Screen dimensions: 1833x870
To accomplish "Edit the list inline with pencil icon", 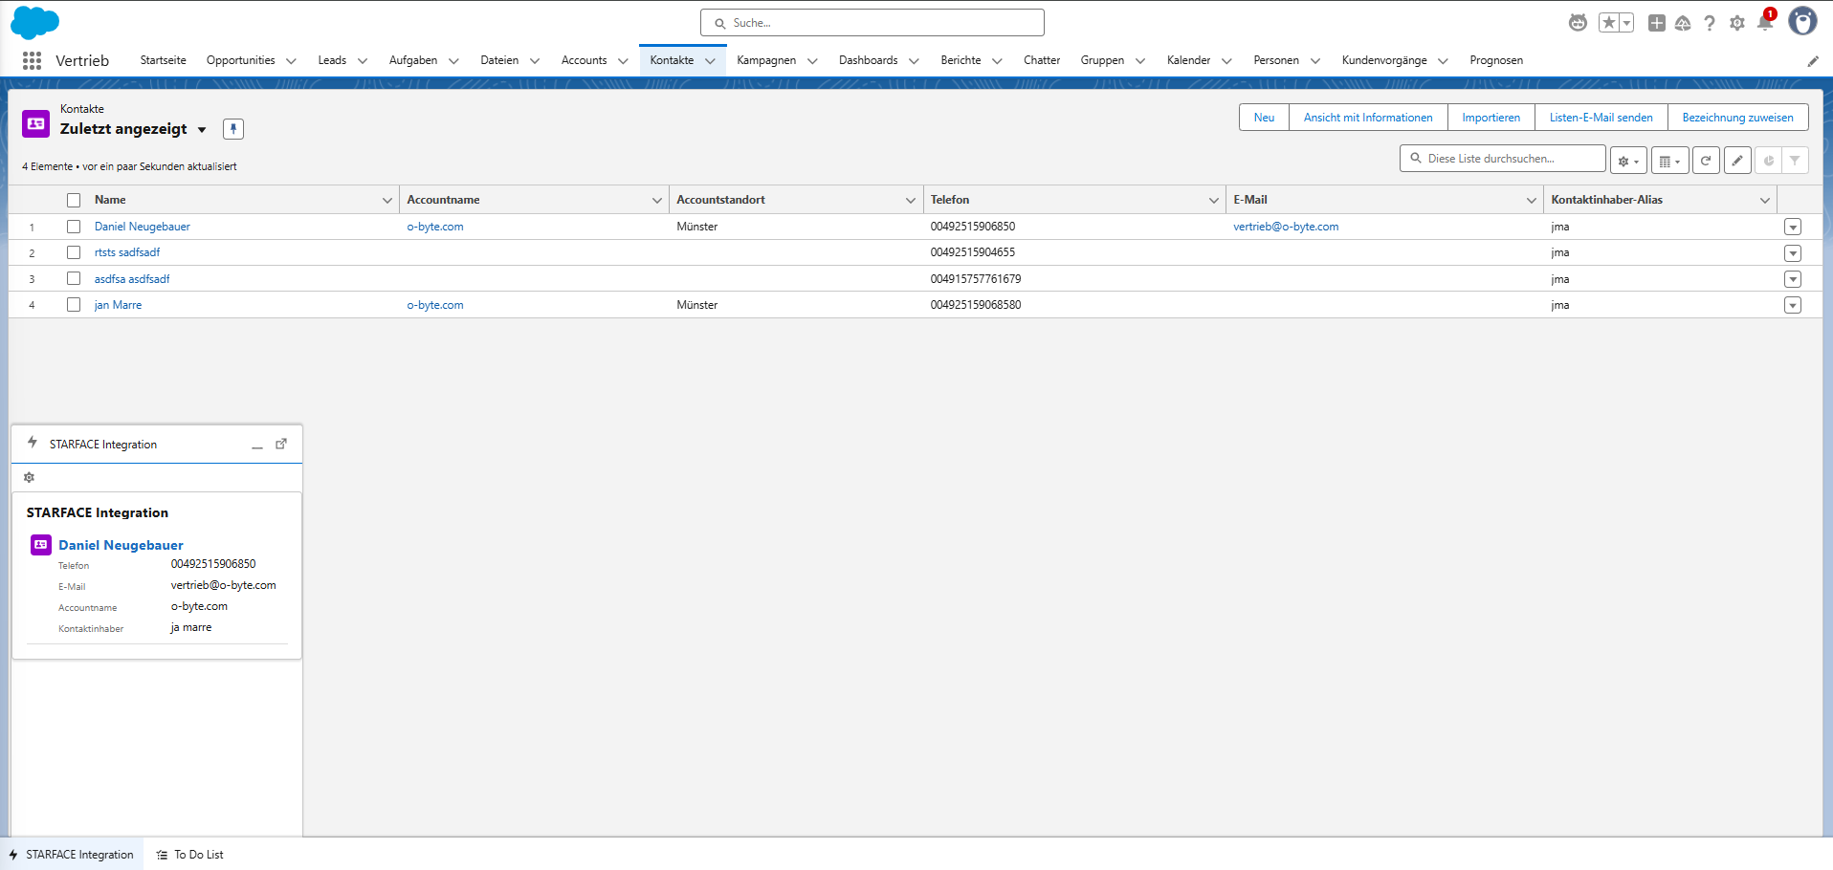I will pos(1737,161).
